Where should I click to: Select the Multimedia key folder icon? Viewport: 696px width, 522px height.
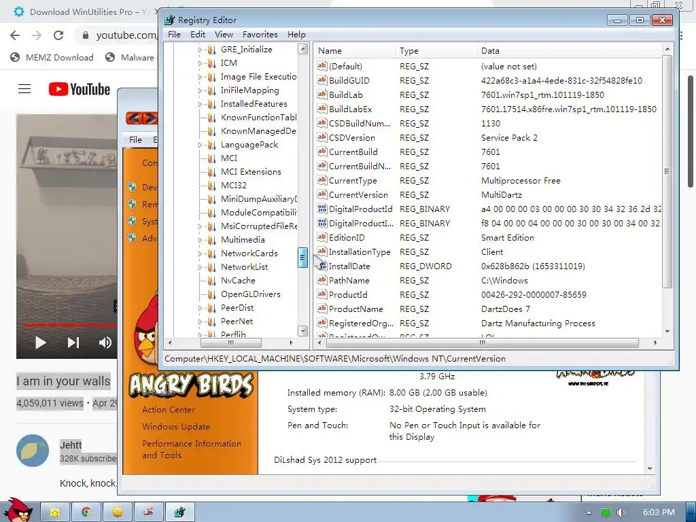(x=212, y=240)
